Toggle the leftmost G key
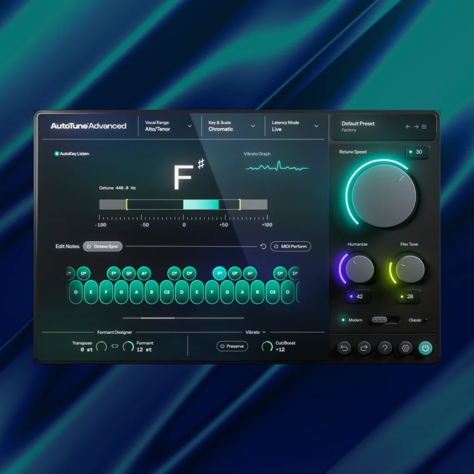Screen dimensions: 474x474 pyautogui.click(x=121, y=292)
